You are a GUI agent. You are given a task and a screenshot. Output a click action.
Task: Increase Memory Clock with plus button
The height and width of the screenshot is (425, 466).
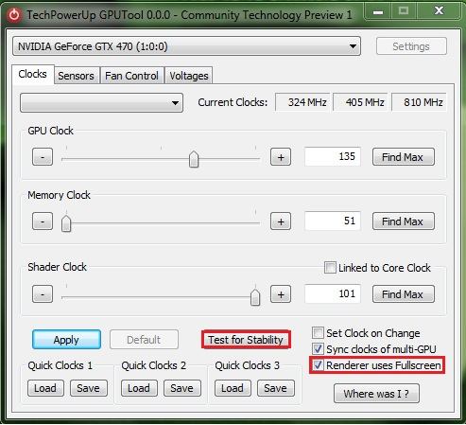(281, 221)
